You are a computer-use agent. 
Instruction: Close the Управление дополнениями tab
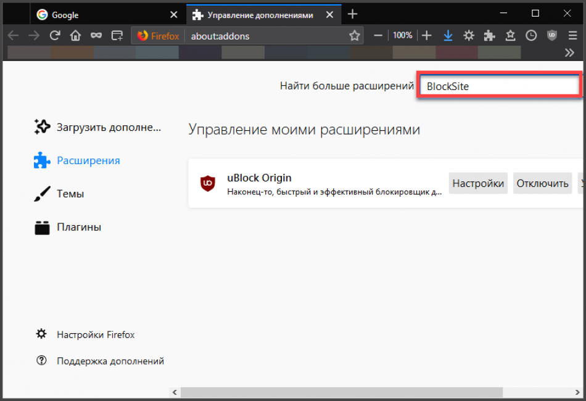coord(329,15)
